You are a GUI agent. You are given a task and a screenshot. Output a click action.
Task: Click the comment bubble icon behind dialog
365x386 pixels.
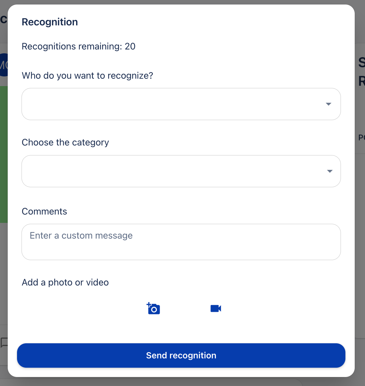pos(4,342)
